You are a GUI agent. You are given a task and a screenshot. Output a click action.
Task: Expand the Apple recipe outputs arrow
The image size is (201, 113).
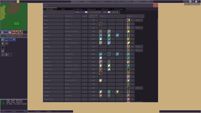(125, 20)
